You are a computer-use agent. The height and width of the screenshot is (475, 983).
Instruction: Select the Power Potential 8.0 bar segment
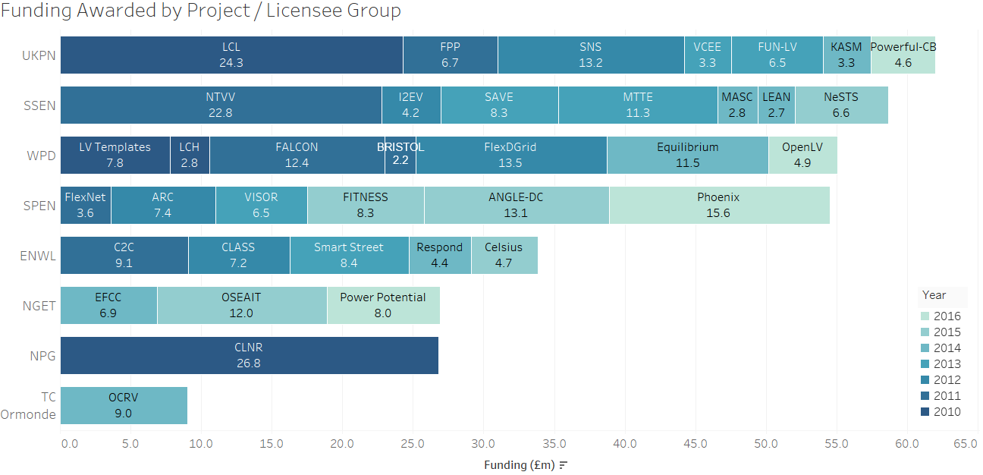(383, 305)
